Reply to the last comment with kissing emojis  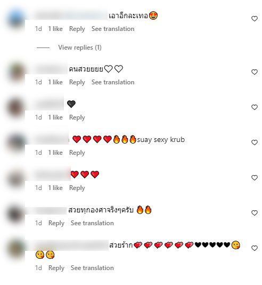tap(56, 268)
